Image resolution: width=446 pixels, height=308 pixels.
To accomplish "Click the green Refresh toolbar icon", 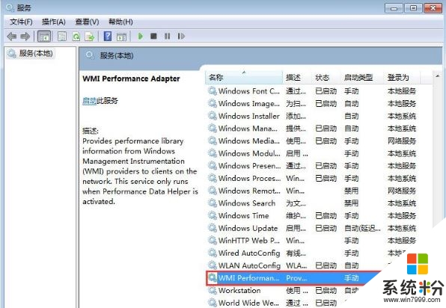I will (76, 37).
